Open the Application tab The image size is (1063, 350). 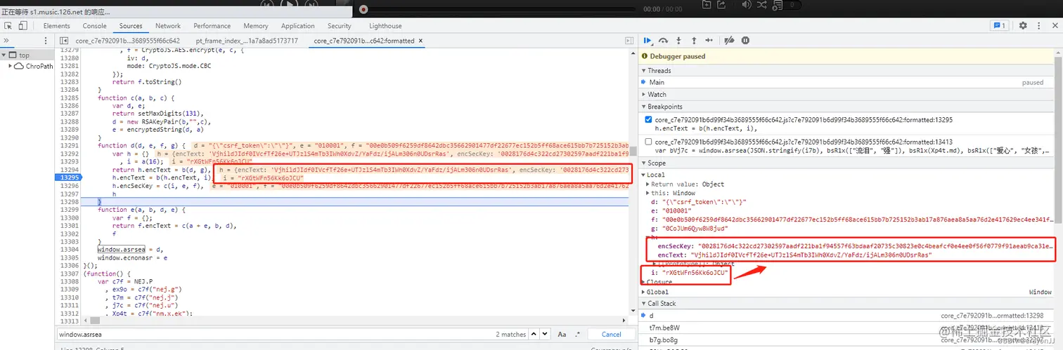(298, 26)
